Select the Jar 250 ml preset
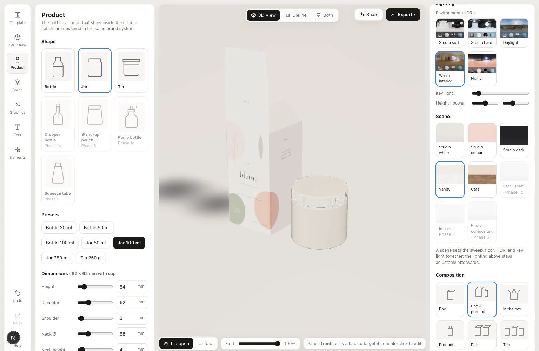 pos(57,258)
